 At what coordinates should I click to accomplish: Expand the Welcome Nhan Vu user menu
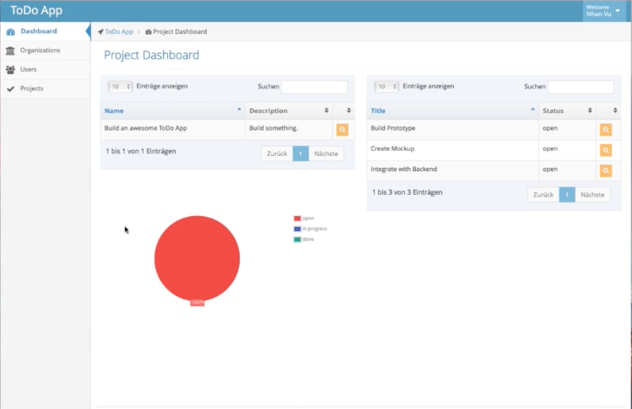tap(603, 11)
